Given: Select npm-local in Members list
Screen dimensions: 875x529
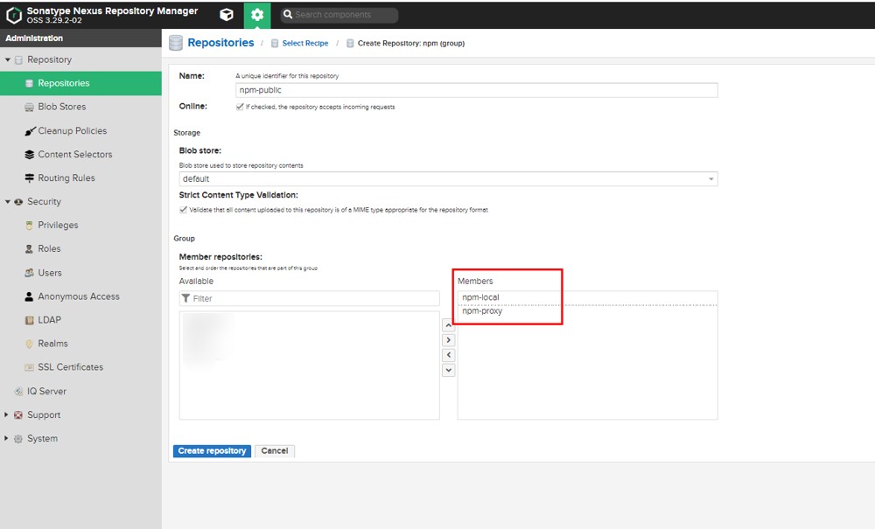Looking at the screenshot, I should (x=587, y=297).
